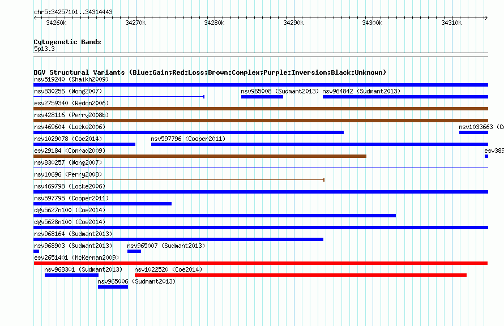
Task: Click the dgv5628n100 (Coe2014) blue bar
Action: (x=260, y=228)
